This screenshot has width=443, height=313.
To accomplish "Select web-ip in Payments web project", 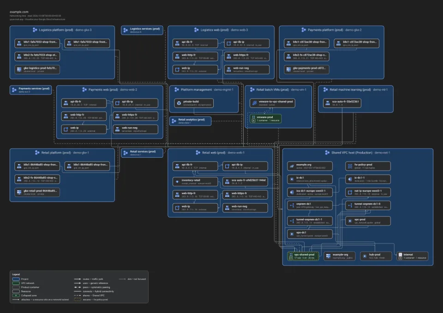I will [x=84, y=129].
